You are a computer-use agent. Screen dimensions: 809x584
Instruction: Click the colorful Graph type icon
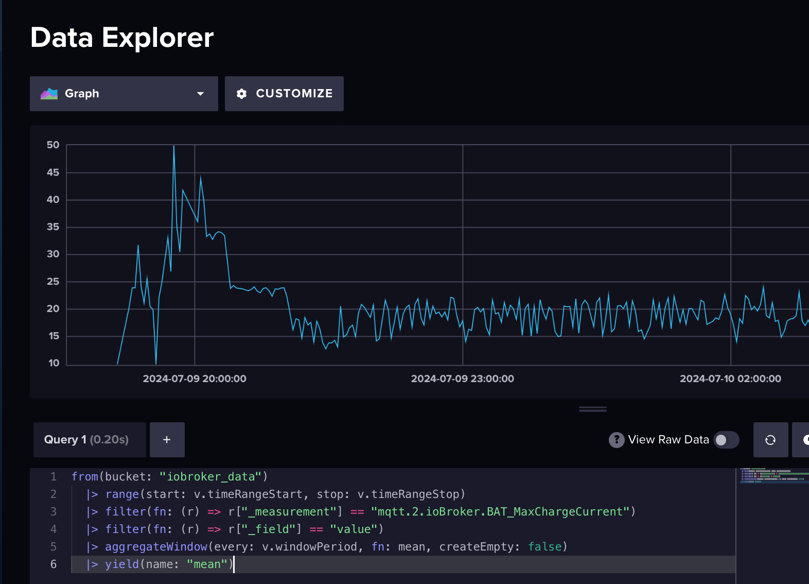[x=49, y=94]
